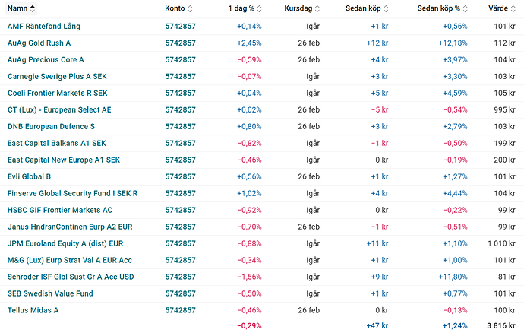524x333 pixels.
Task: Select total return +1,24%
Action: [x=455, y=325]
